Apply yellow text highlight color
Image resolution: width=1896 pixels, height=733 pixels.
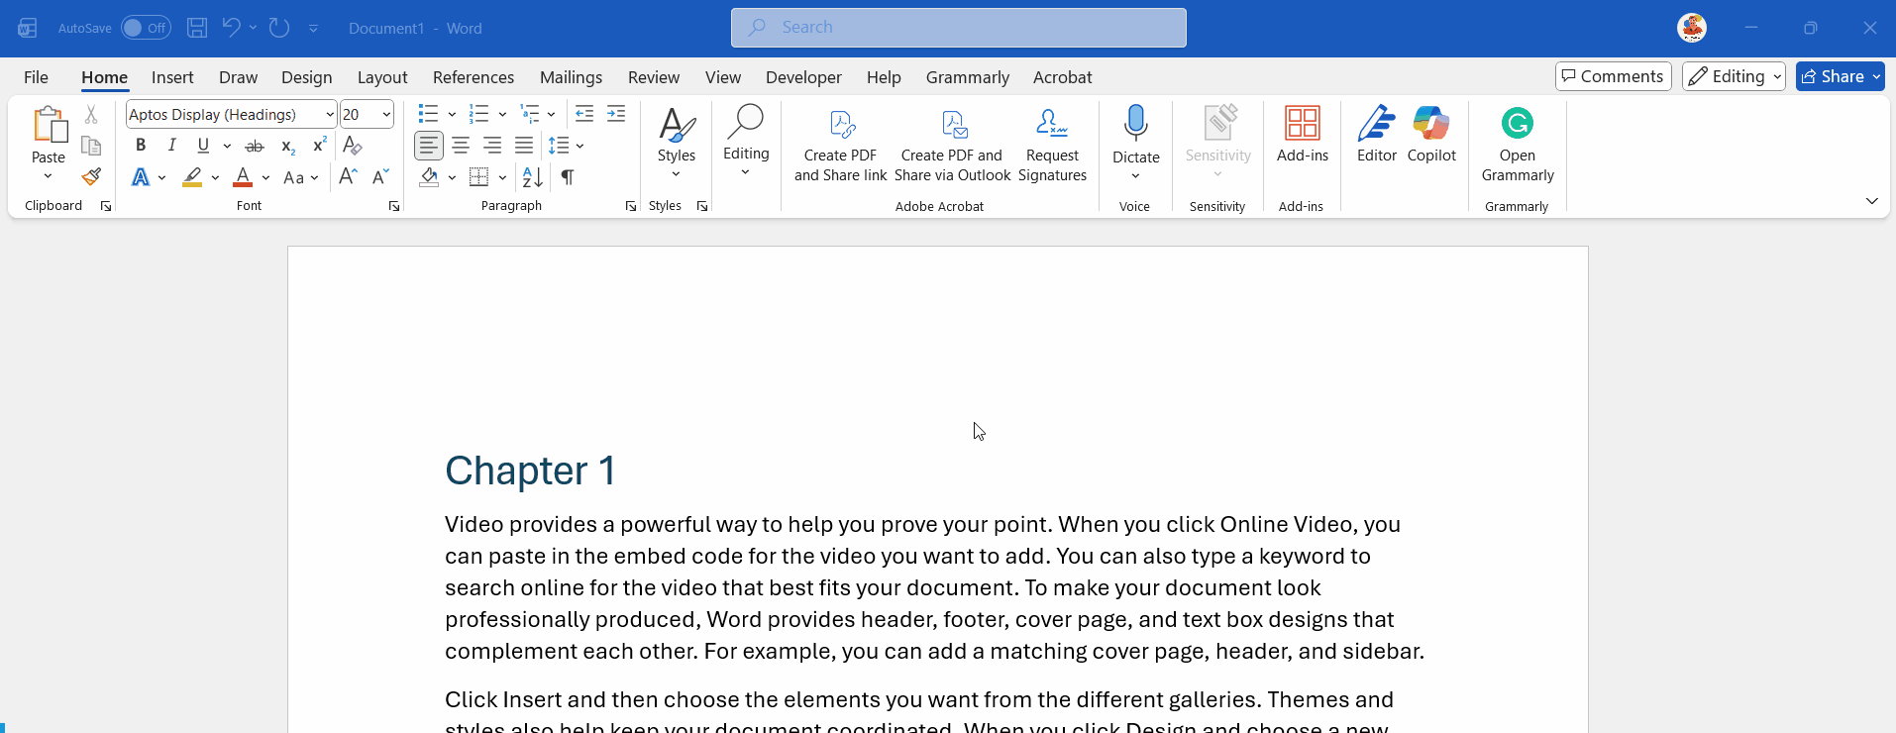click(192, 177)
